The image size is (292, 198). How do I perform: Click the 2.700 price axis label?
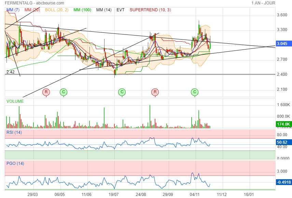pos(282,59)
